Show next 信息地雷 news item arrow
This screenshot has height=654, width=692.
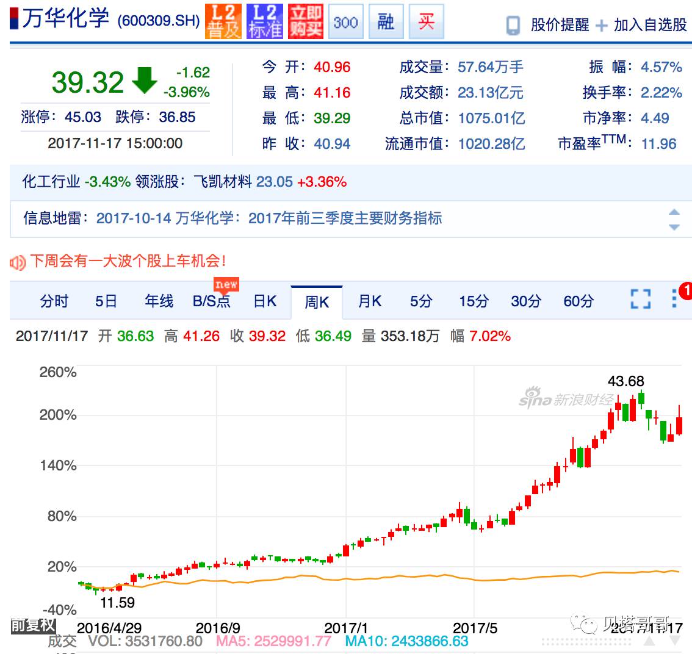(674, 227)
